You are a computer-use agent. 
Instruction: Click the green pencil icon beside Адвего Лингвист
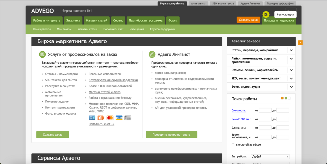(x=152, y=54)
